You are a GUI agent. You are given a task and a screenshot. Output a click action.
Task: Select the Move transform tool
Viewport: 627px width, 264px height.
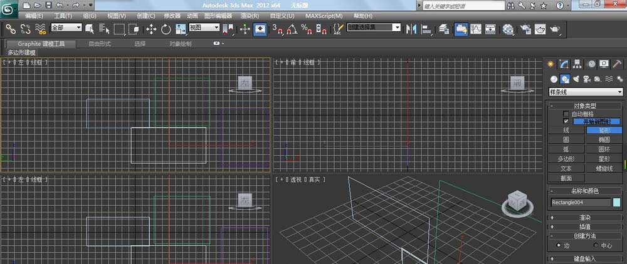coord(151,29)
